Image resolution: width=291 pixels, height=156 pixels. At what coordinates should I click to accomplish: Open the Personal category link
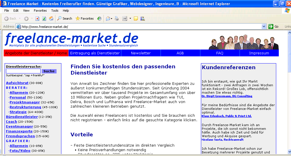point(18,97)
